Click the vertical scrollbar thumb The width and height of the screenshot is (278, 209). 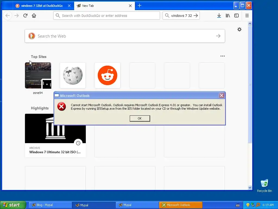[250, 84]
